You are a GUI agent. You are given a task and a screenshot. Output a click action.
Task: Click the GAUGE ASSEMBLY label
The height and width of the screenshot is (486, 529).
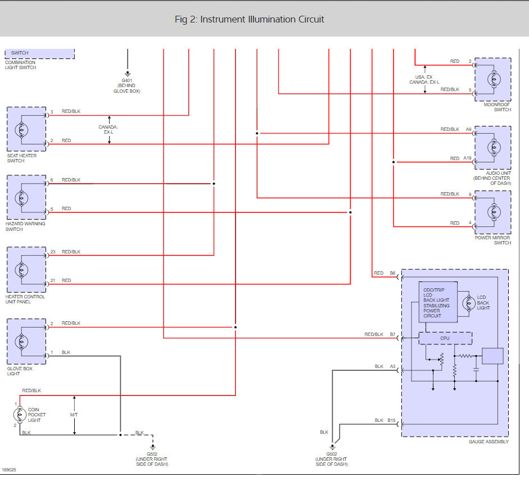[x=489, y=442]
